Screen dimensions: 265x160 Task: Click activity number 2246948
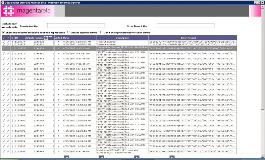[39, 151]
